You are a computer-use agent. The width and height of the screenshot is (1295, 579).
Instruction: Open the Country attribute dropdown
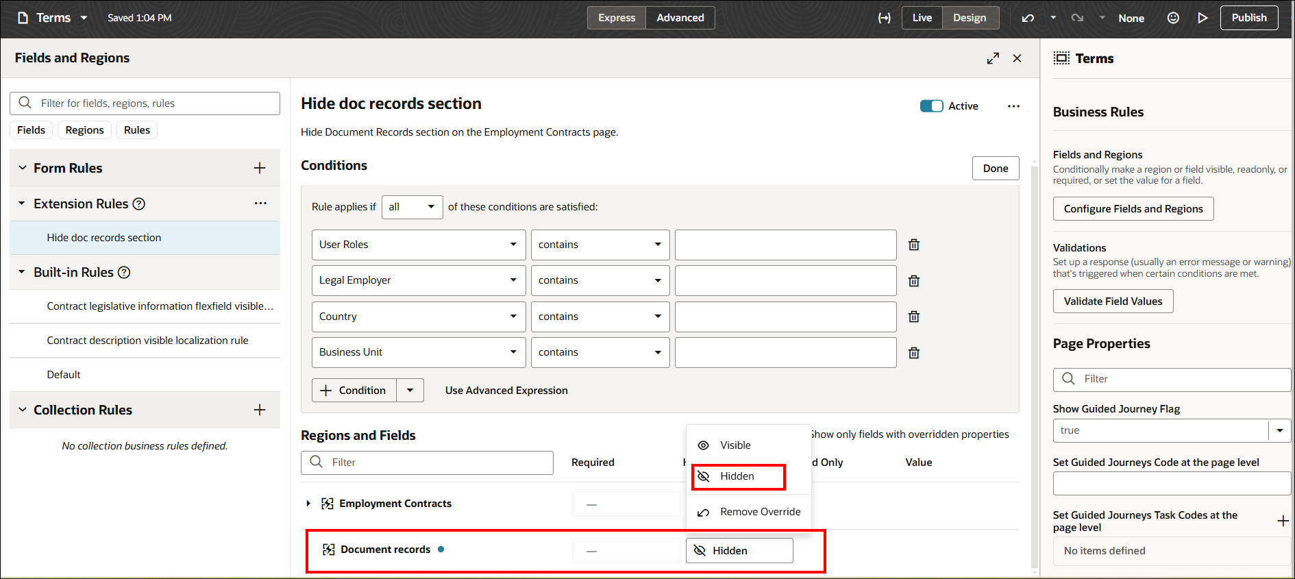pyautogui.click(x=419, y=317)
